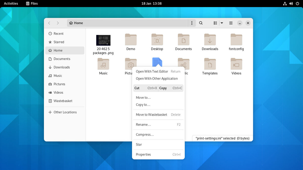Choose Move to Wastebasket
Screen dimensions: 303x170
pyautogui.click(x=158, y=115)
